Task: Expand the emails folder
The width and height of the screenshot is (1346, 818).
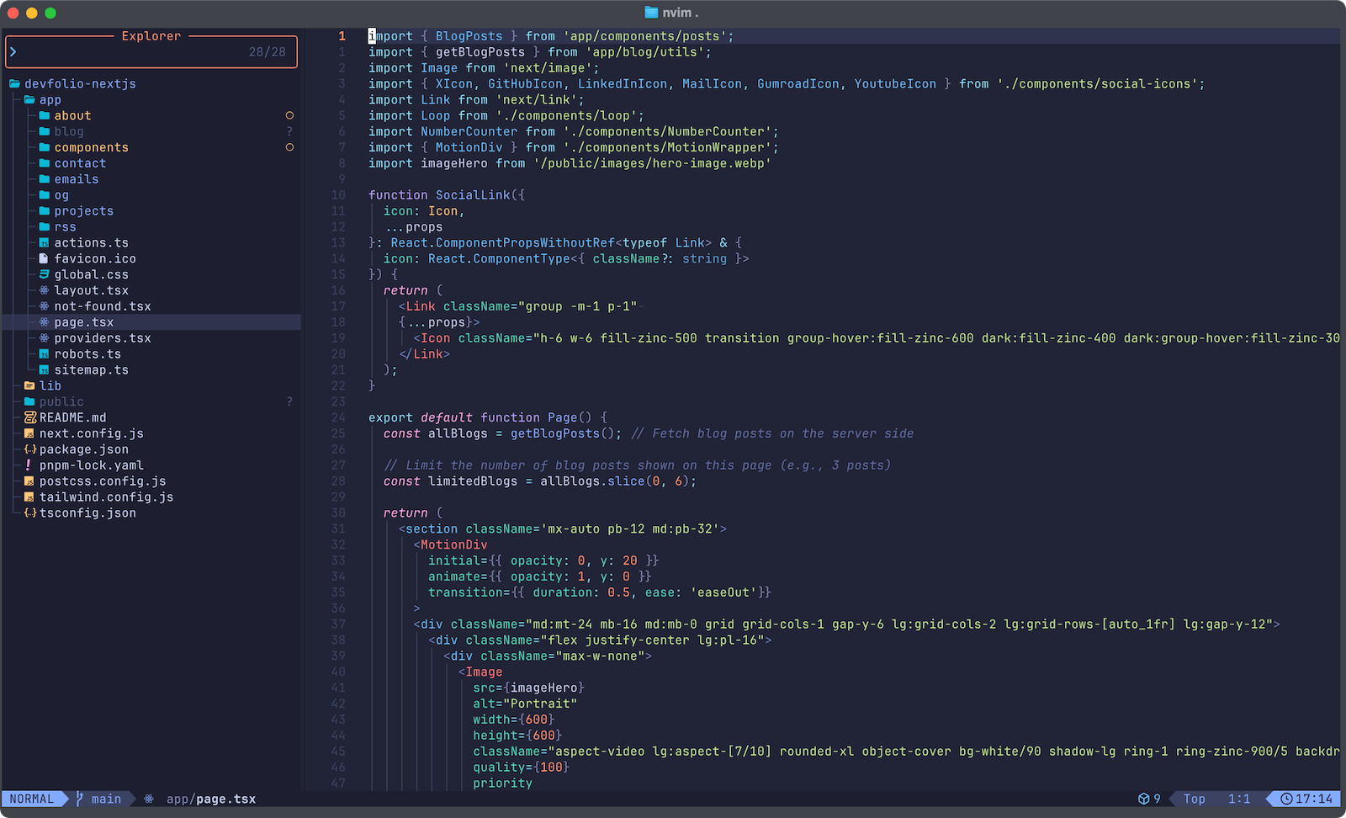Action: tap(77, 179)
